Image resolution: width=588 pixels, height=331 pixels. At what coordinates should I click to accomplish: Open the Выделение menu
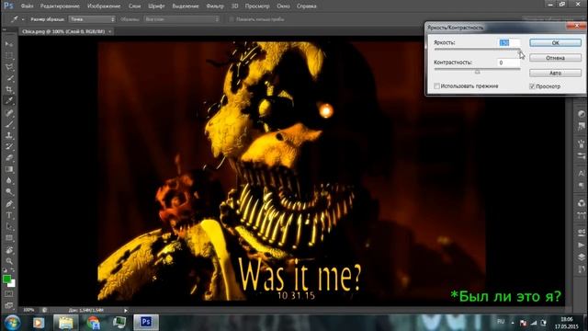point(186,6)
